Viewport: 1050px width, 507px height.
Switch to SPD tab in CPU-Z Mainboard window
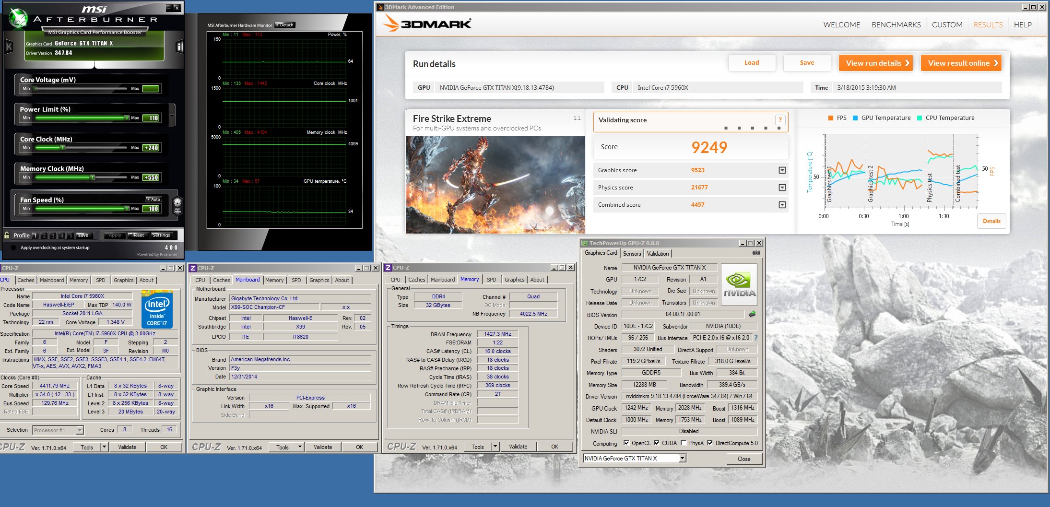[x=296, y=280]
